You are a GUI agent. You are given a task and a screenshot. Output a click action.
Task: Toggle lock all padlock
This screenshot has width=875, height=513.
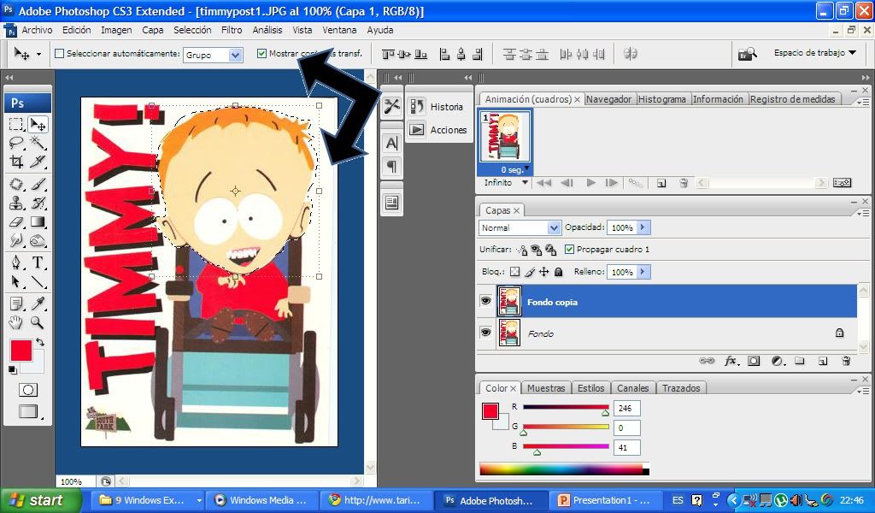click(559, 272)
